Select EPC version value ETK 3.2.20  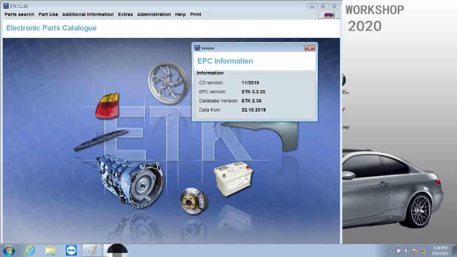(x=253, y=91)
